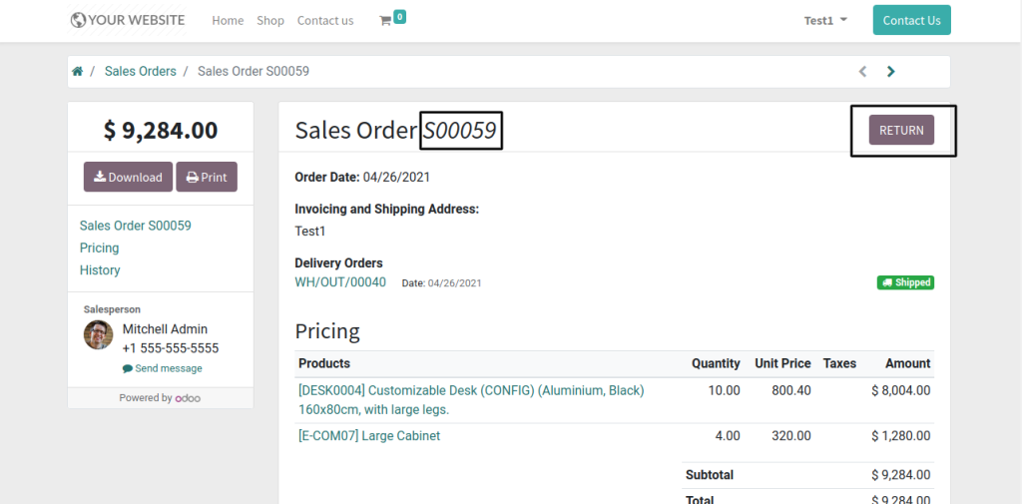Screen dimensions: 1022x504
Task: Click unit price 800.40 cell
Action: [791, 390]
